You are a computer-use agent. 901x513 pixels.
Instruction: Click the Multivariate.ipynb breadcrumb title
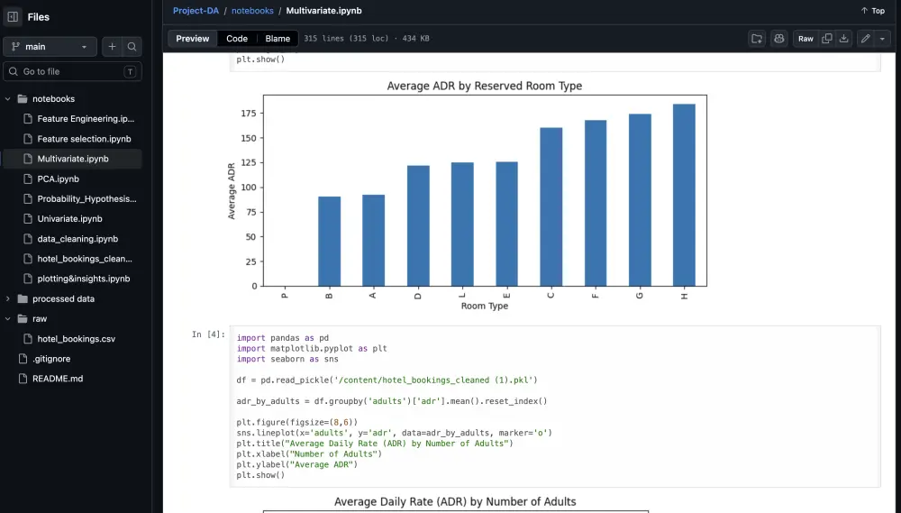(x=323, y=10)
